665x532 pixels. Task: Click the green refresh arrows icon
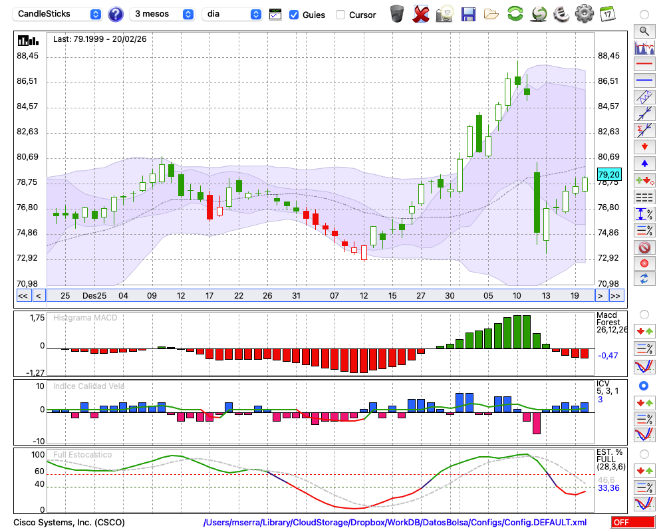[515, 13]
